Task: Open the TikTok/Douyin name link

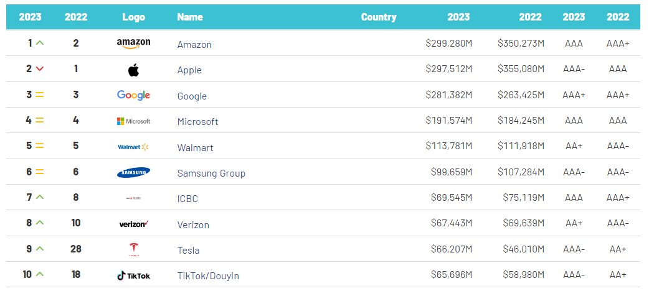Action: click(208, 276)
